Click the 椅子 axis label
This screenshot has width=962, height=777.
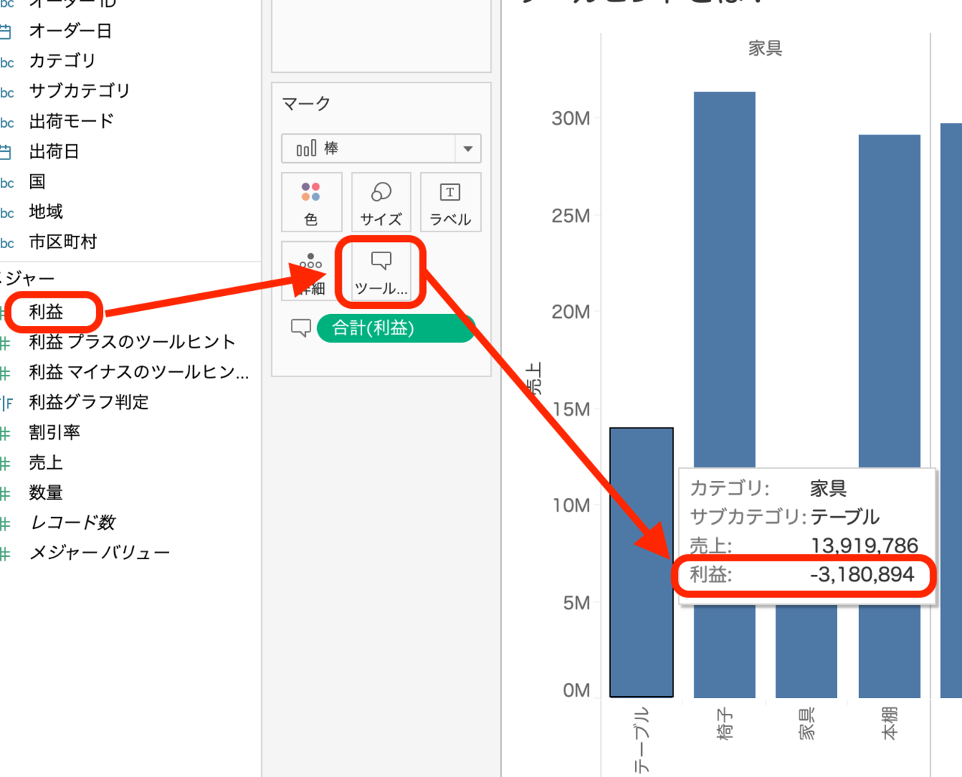click(x=725, y=724)
